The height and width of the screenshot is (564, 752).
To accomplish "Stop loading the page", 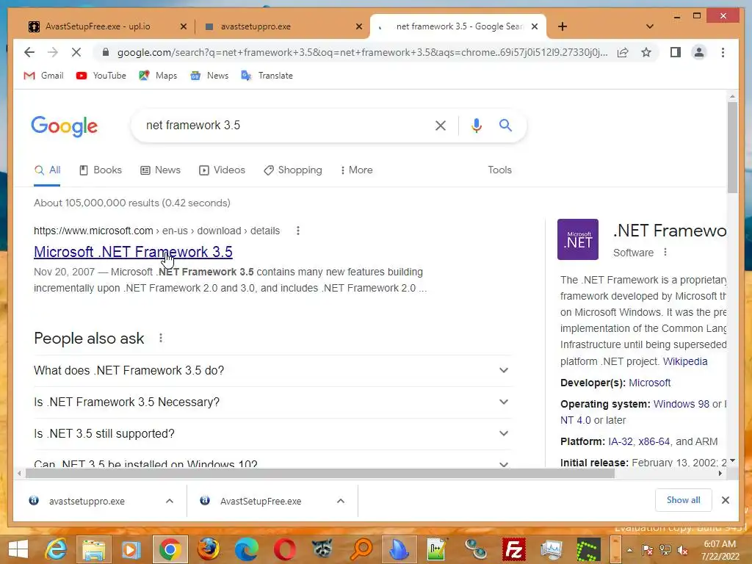I will tap(76, 52).
